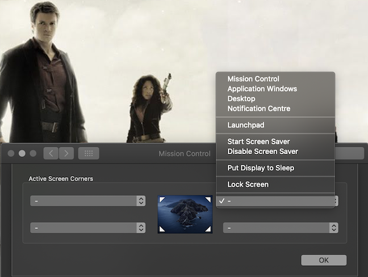Viewport: 368px width, 277px height.
Task: Click the desktop preview thumbnail
Action: (185, 214)
